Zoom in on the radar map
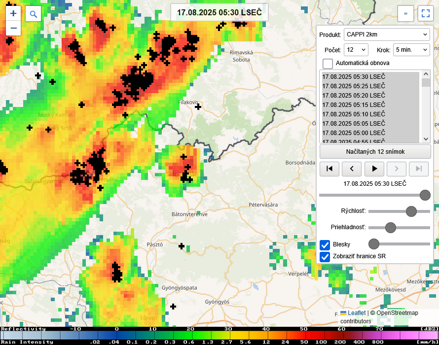The image size is (439, 345). (x=13, y=14)
